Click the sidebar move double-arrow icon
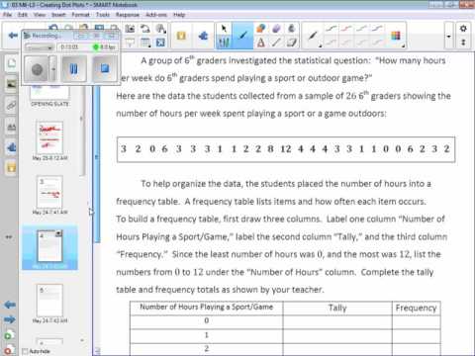This screenshot has width=475, height=356. [9, 236]
